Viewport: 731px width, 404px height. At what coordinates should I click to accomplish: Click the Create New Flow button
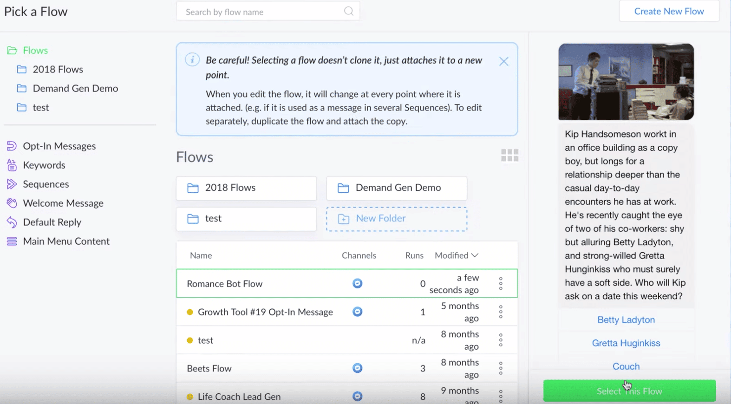coord(669,11)
